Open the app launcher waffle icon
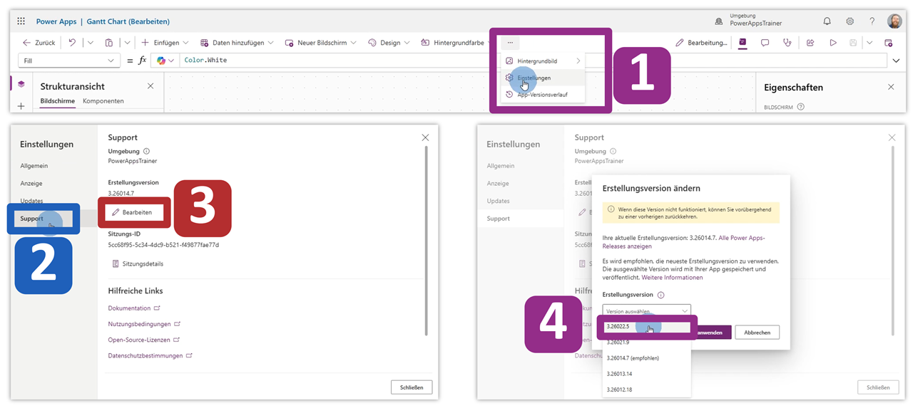 coord(21,21)
